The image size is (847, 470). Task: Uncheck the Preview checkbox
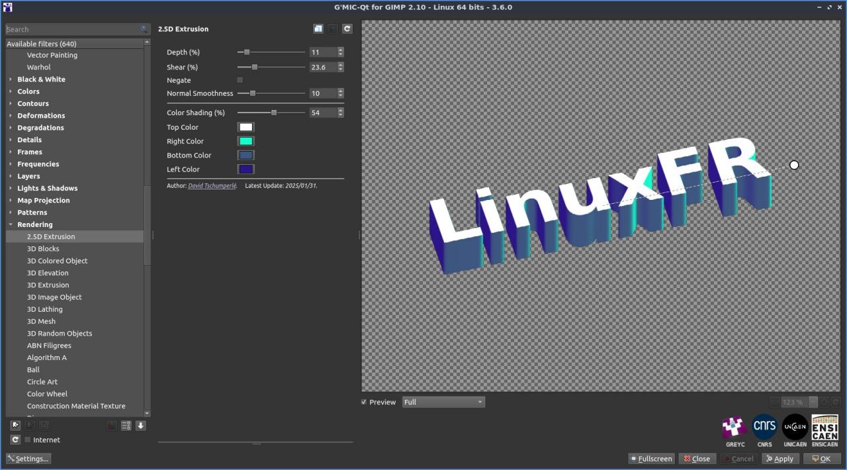point(364,402)
